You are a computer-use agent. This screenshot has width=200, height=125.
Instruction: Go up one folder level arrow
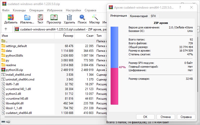pyautogui.click(x=6, y=29)
